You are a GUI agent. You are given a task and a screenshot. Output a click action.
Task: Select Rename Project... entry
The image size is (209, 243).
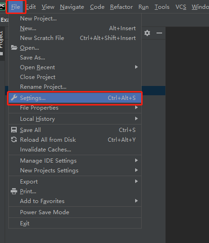click(x=75, y=87)
